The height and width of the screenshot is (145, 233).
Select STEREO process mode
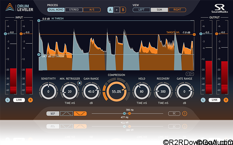(74, 10)
